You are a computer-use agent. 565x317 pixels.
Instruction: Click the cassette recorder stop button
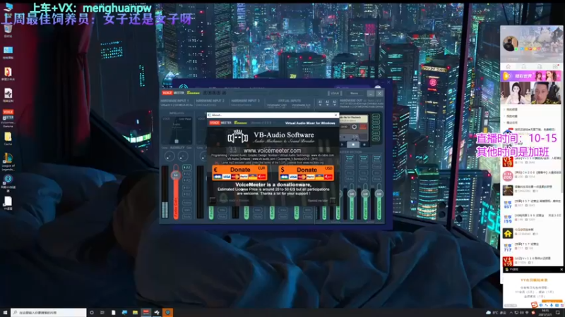pos(353,144)
